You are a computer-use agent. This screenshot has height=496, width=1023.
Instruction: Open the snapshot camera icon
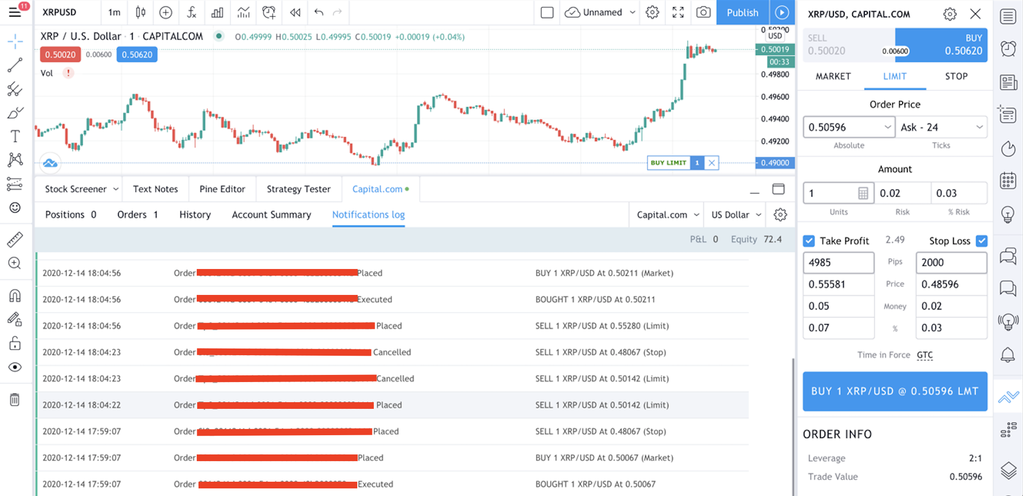point(703,13)
